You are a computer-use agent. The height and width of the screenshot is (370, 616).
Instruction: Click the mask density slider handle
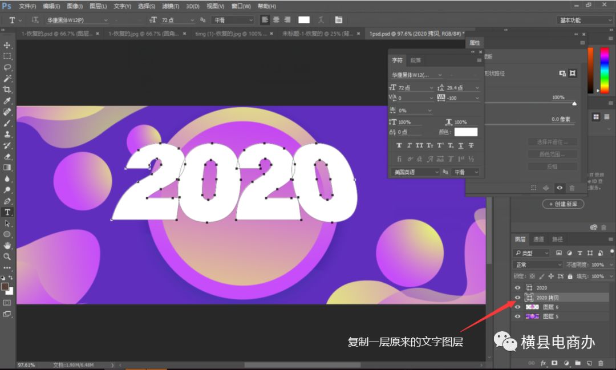point(574,104)
